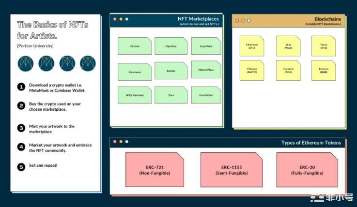357x207 pixels.
Task: Select the Rarible marketplace card
Action: [171, 71]
